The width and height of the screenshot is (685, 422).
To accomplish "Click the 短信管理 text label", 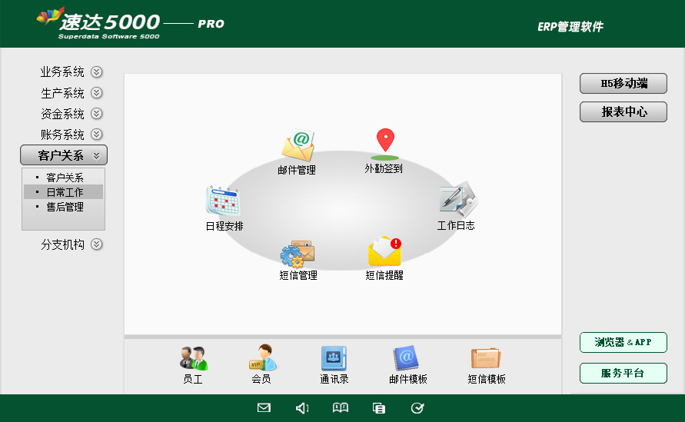I will (298, 275).
